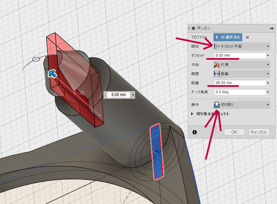Collapse the 押し出し dialog with the minus icon
The width and height of the screenshot is (277, 204).
coord(193,28)
